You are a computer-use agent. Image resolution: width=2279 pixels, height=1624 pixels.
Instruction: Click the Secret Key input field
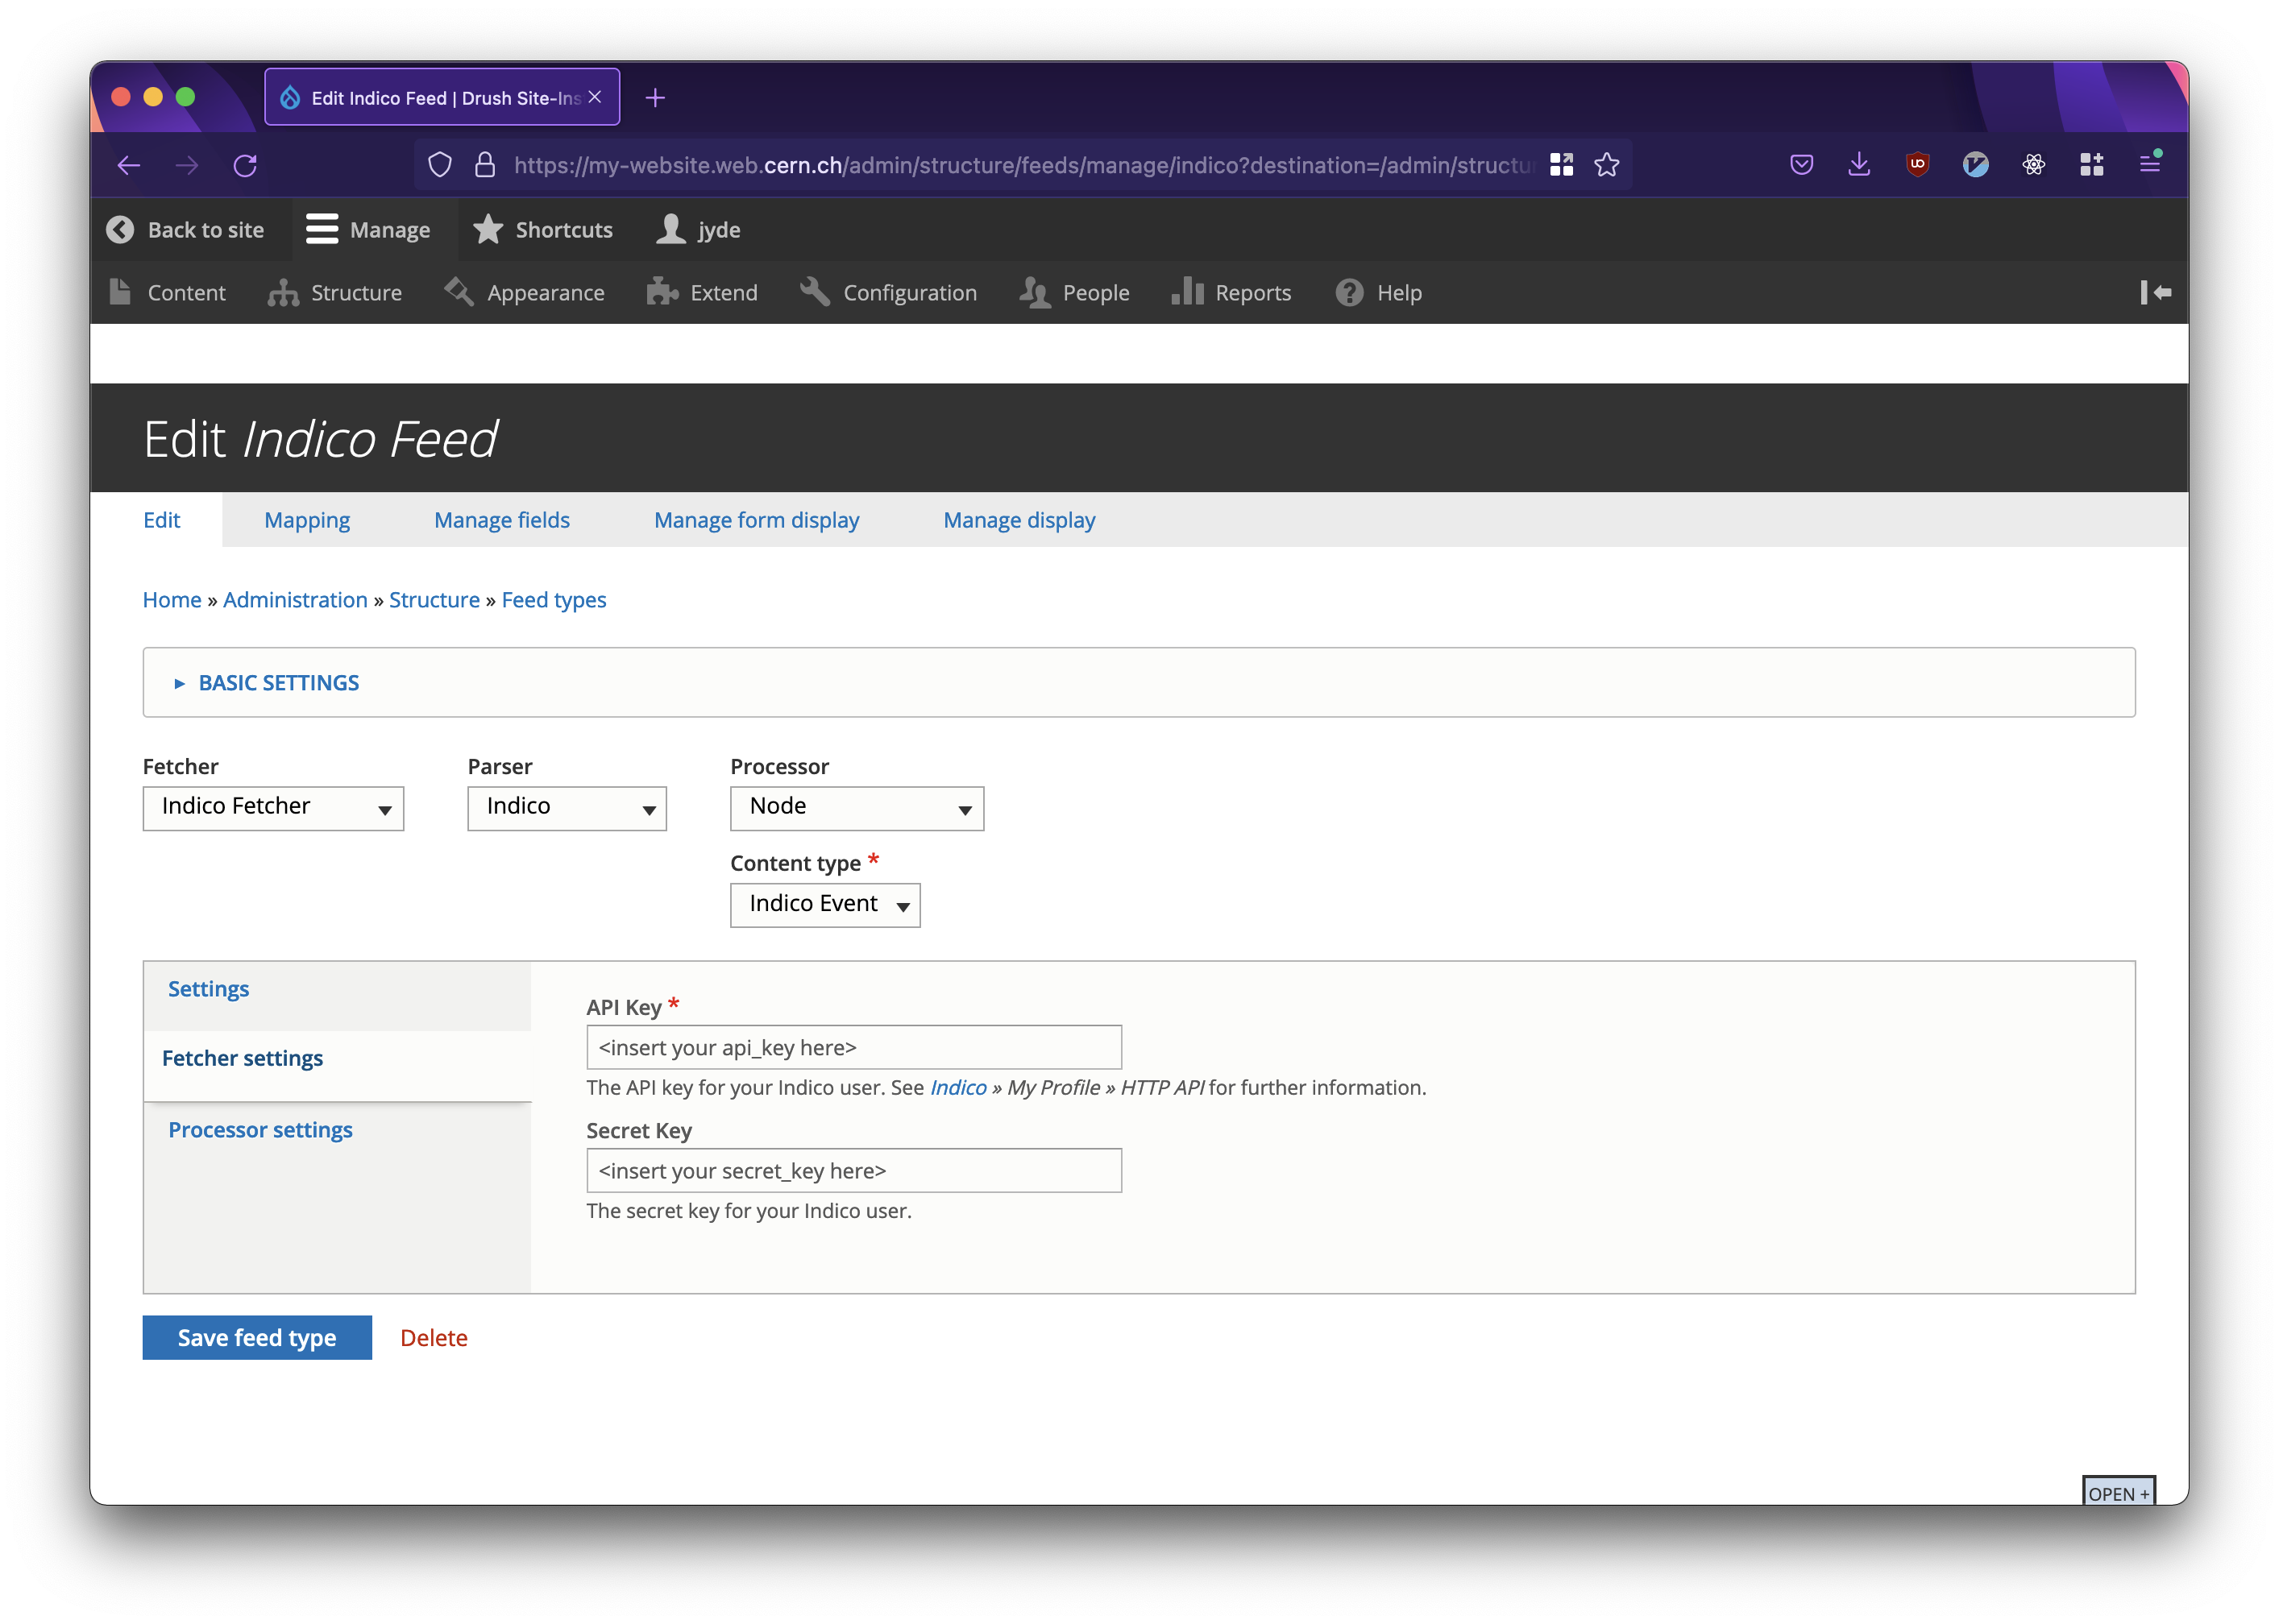[x=853, y=1169]
